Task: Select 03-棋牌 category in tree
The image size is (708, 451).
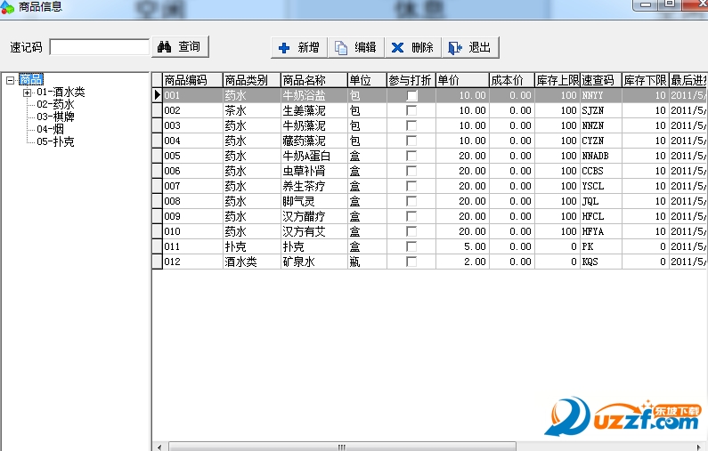Action: coord(55,117)
